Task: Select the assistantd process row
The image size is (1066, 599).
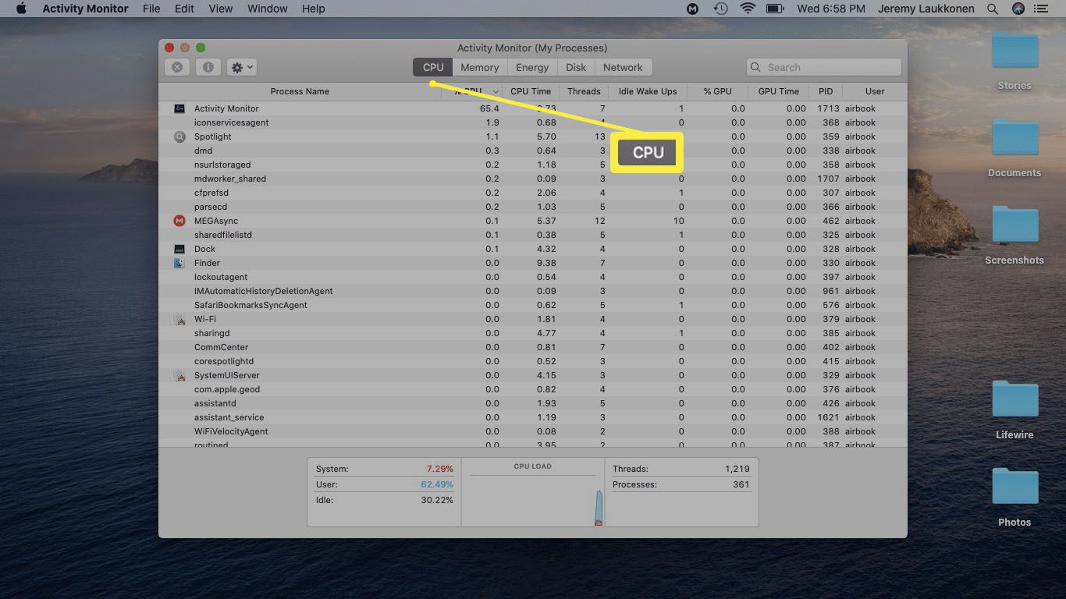Action: click(x=532, y=403)
